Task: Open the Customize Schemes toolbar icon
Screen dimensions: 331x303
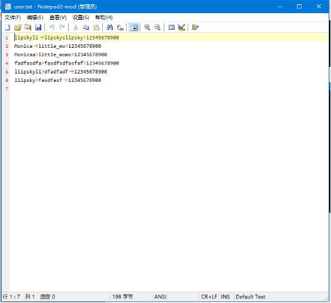Action: coord(182,27)
